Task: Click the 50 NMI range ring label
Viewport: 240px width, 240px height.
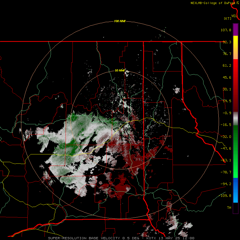Action: point(120,70)
